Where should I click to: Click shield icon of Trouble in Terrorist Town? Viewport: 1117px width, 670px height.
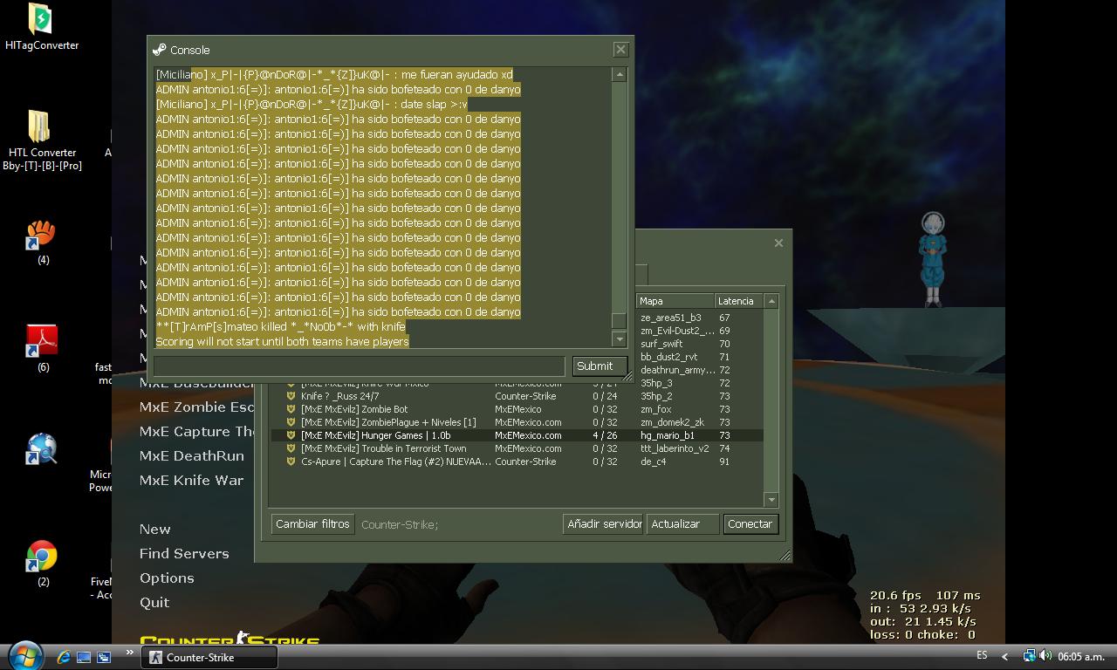291,448
